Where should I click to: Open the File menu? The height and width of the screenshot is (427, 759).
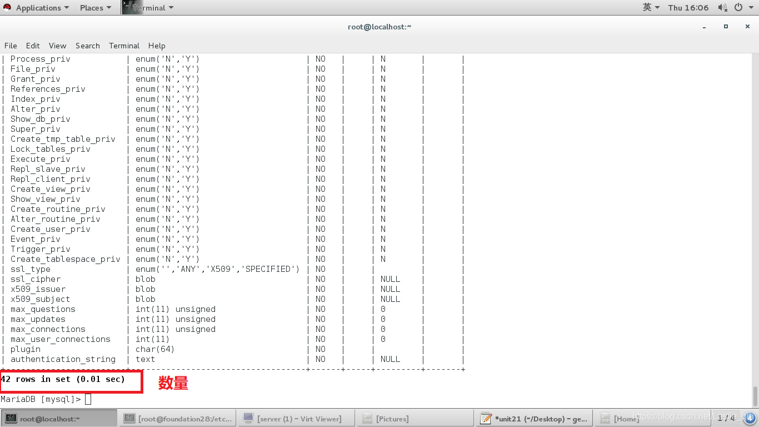tap(11, 46)
